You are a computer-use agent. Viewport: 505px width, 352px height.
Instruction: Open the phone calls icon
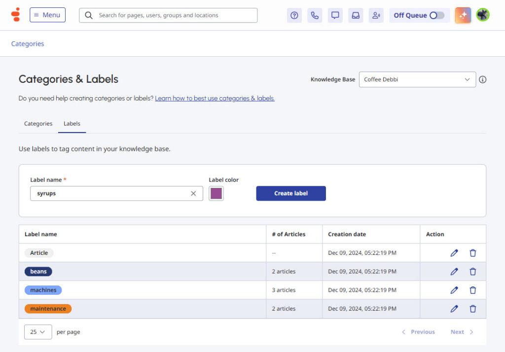[315, 15]
